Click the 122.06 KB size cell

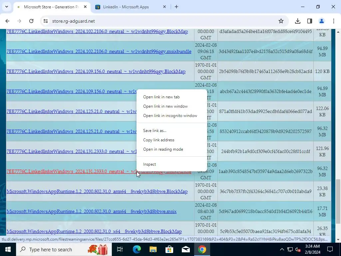tap(322, 112)
